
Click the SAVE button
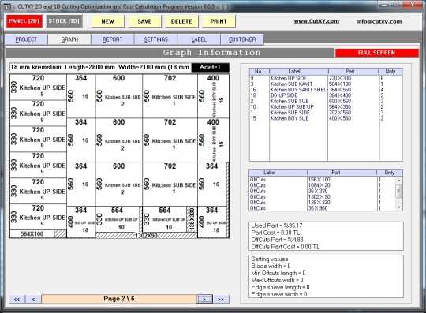tap(145, 21)
